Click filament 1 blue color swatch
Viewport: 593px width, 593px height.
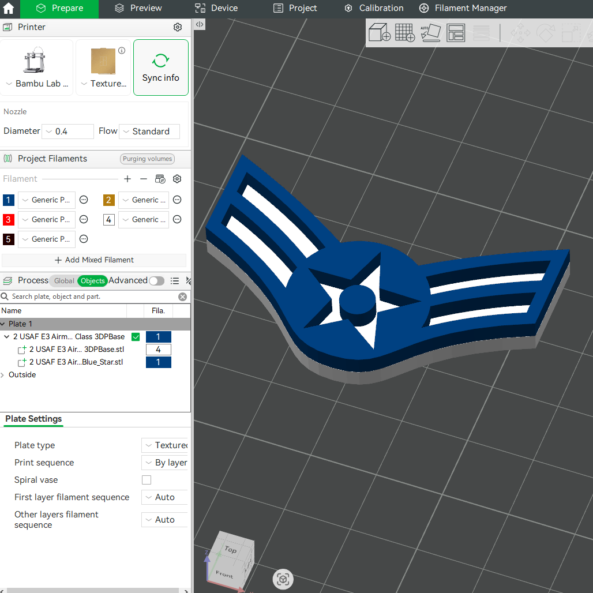(8, 200)
